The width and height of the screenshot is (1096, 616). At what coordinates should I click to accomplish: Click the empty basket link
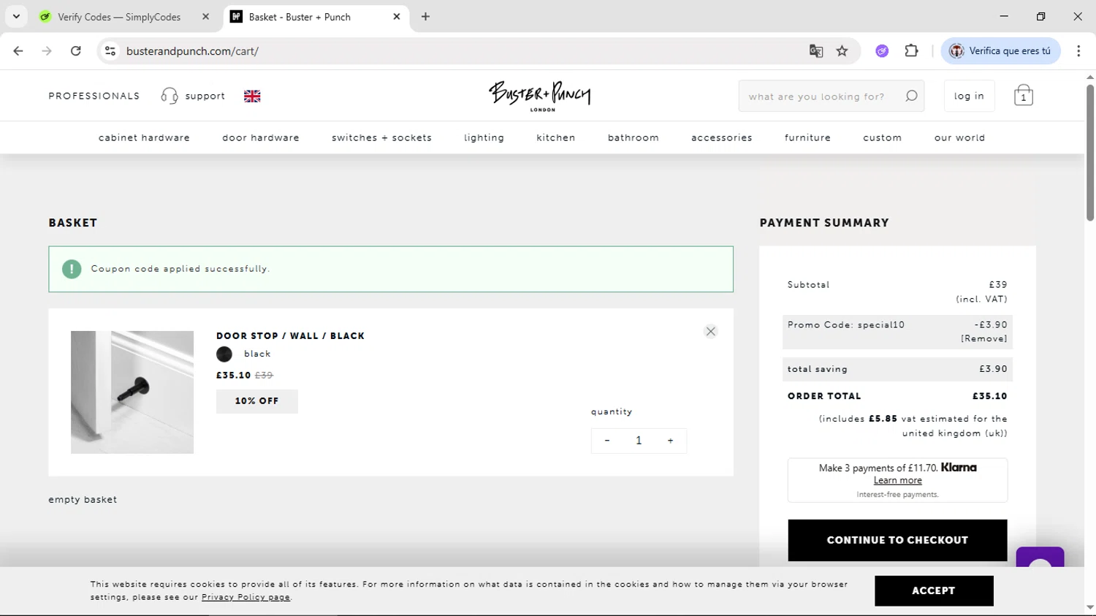(x=83, y=500)
